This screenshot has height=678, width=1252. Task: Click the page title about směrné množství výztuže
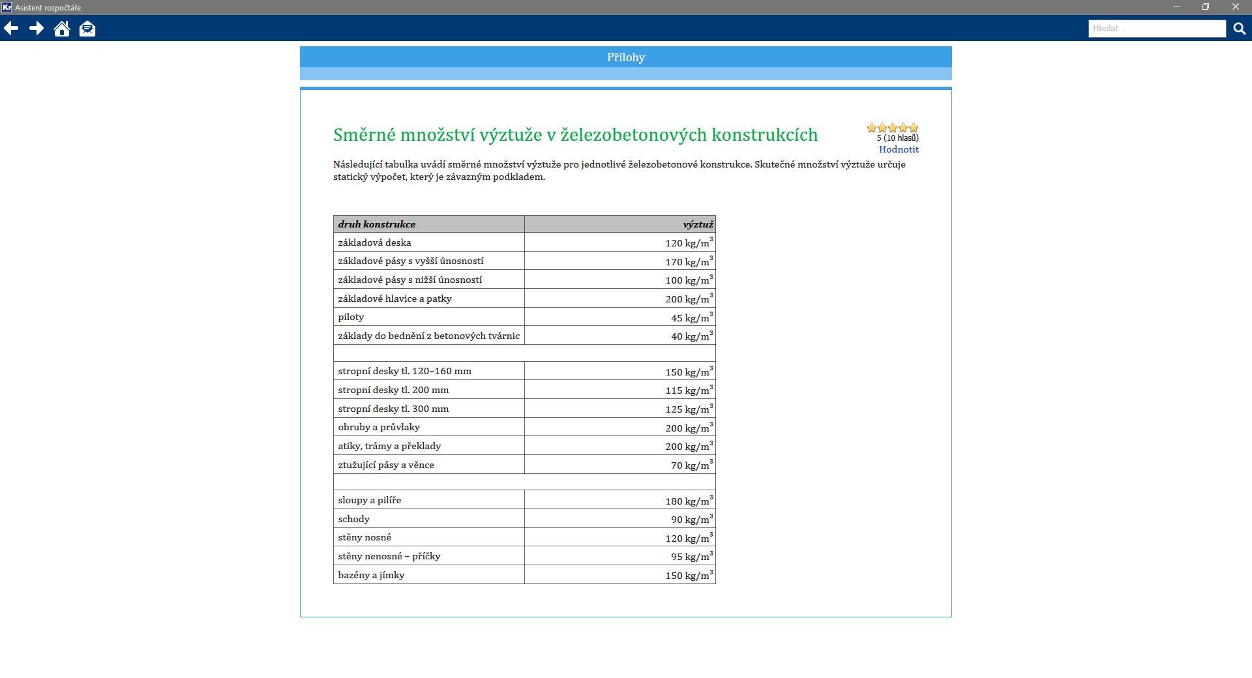tap(575, 135)
